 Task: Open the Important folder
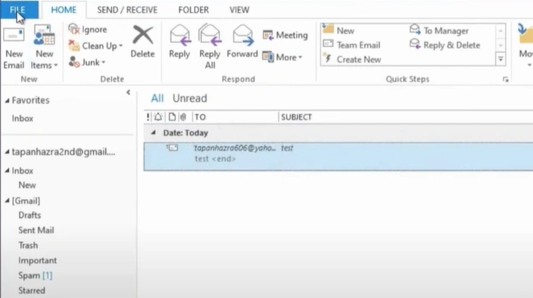[x=37, y=260]
